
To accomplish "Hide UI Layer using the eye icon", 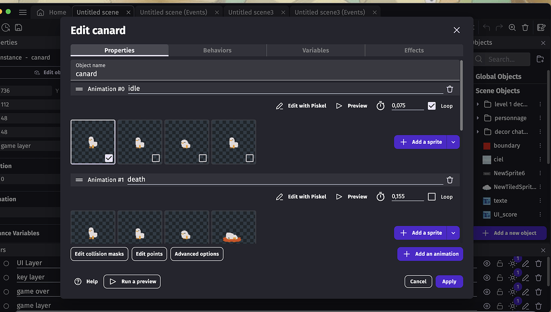I will pos(487,264).
